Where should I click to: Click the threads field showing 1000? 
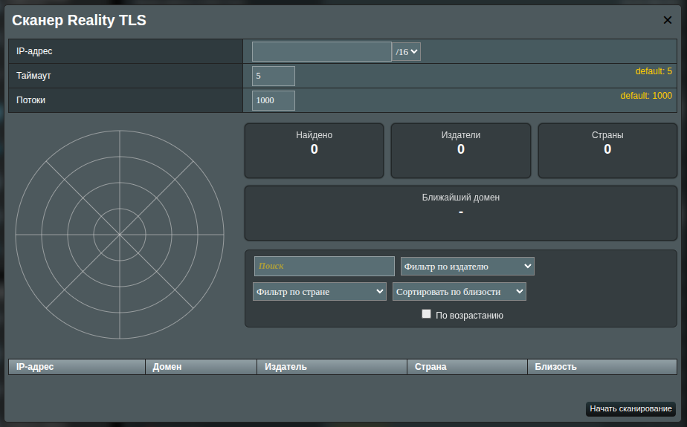click(274, 101)
